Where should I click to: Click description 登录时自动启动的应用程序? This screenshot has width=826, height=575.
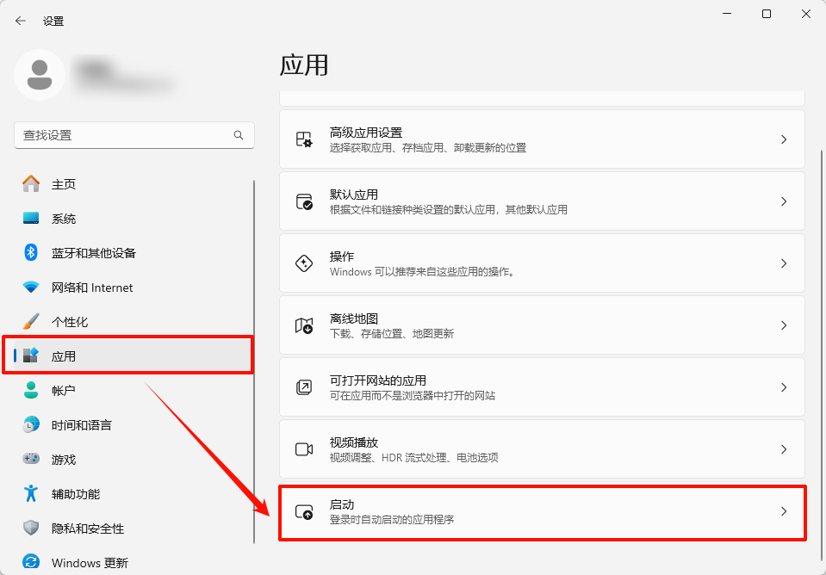point(392,520)
